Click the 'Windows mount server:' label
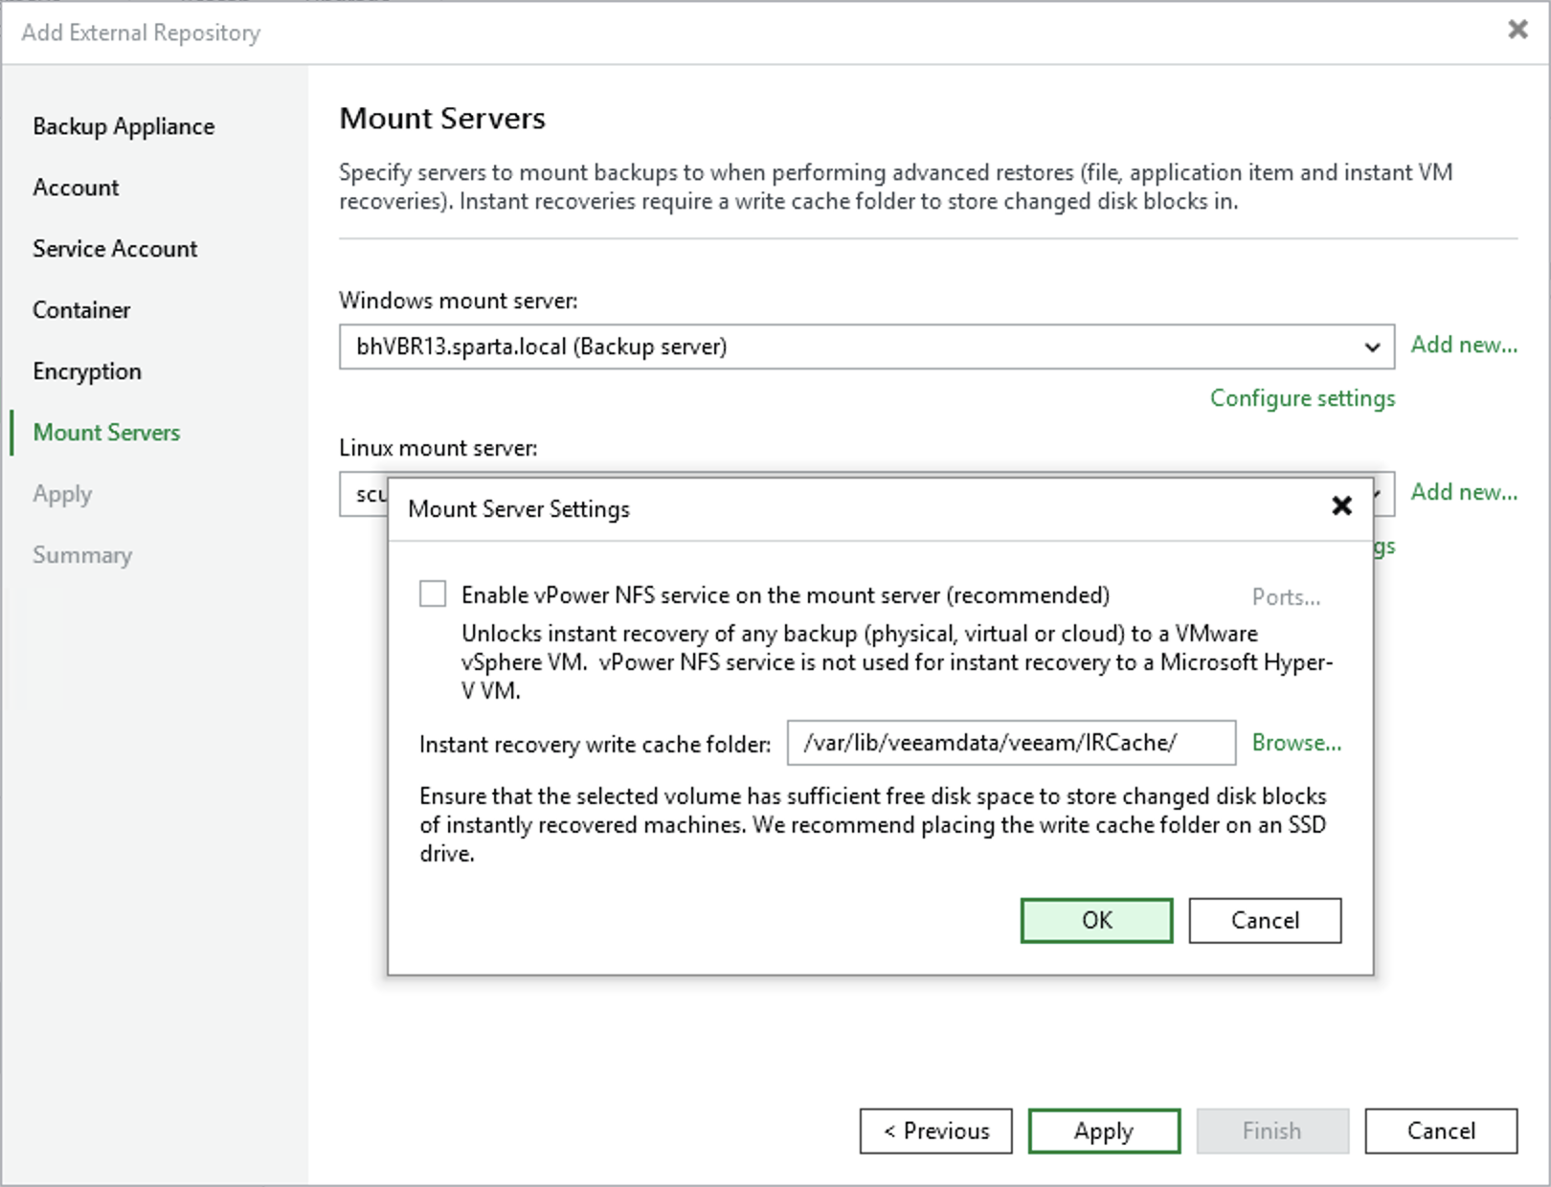Viewport: 1551px width, 1187px height. pos(459,301)
